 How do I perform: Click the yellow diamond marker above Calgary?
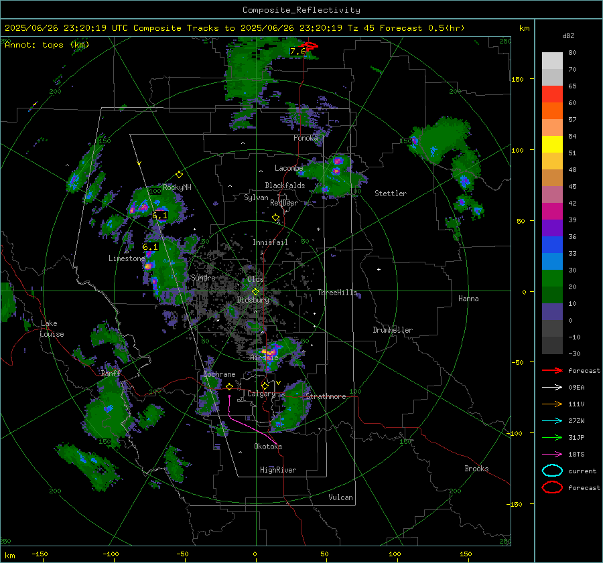(x=265, y=386)
